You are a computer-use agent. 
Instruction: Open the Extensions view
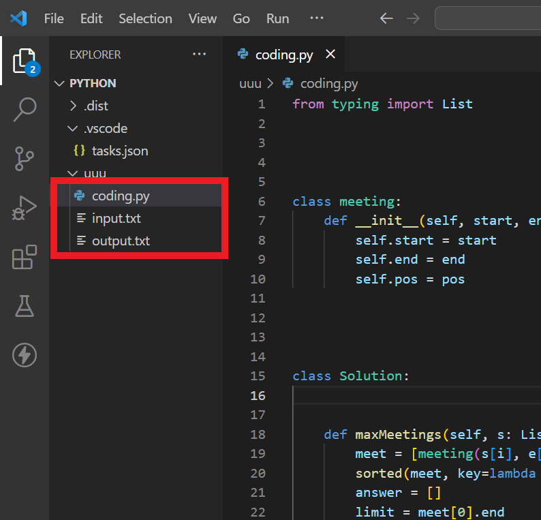pyautogui.click(x=25, y=258)
